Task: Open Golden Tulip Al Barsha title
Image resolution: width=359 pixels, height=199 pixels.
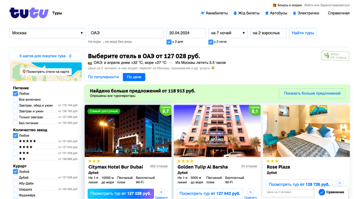Action: 203,167
